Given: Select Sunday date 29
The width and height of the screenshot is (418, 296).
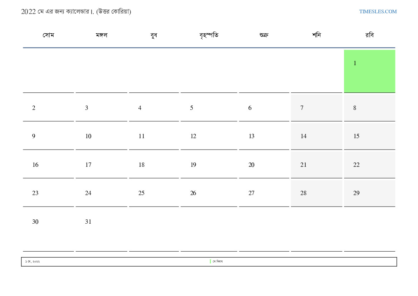Looking at the screenshot, I should click(x=369, y=193).
